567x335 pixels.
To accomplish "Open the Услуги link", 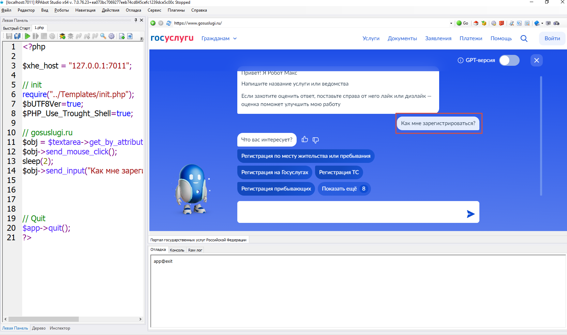I will (371, 39).
